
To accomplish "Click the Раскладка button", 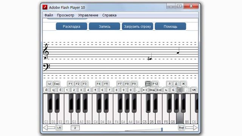I will tap(71, 26).
